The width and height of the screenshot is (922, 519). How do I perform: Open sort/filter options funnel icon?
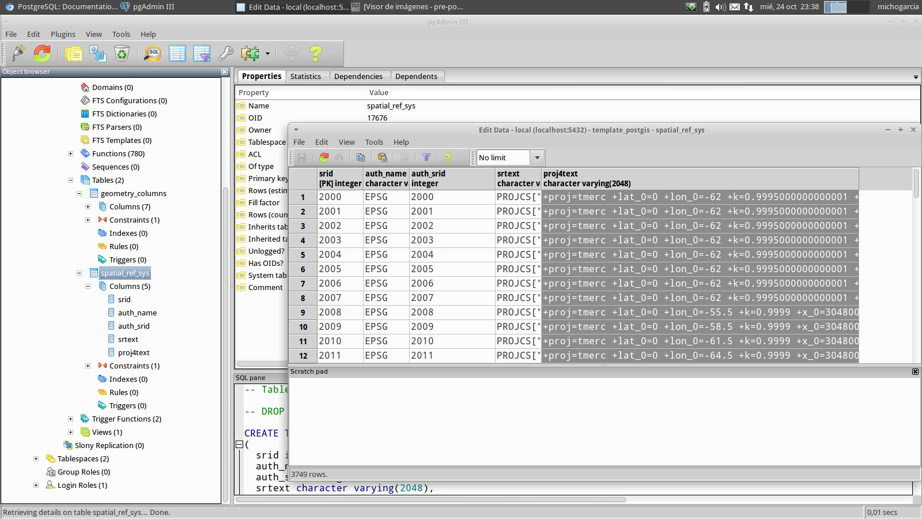point(426,157)
